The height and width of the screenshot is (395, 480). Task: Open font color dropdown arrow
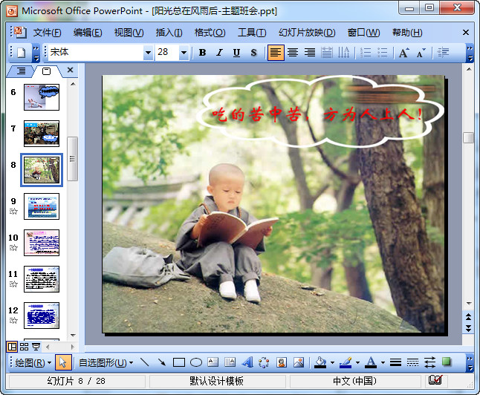[x=383, y=363]
